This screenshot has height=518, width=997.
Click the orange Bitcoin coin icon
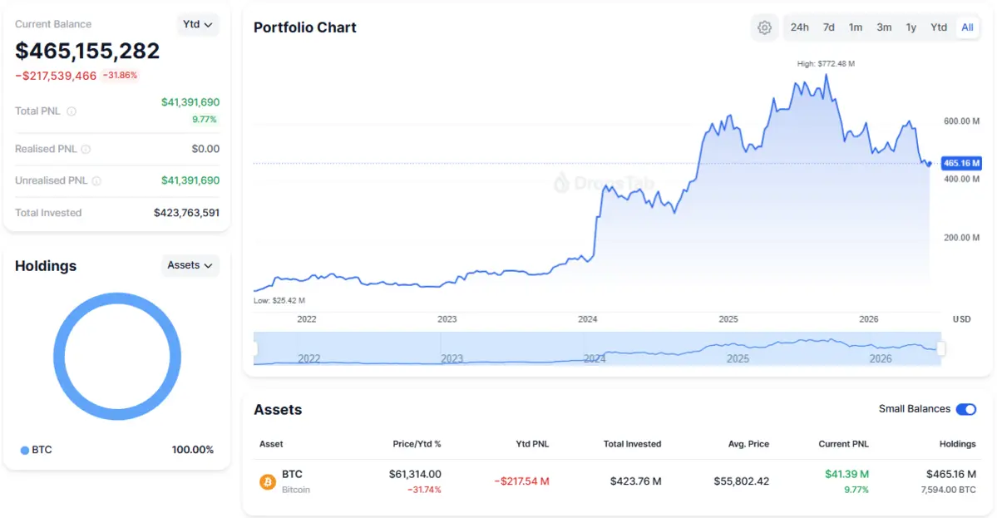pos(268,481)
